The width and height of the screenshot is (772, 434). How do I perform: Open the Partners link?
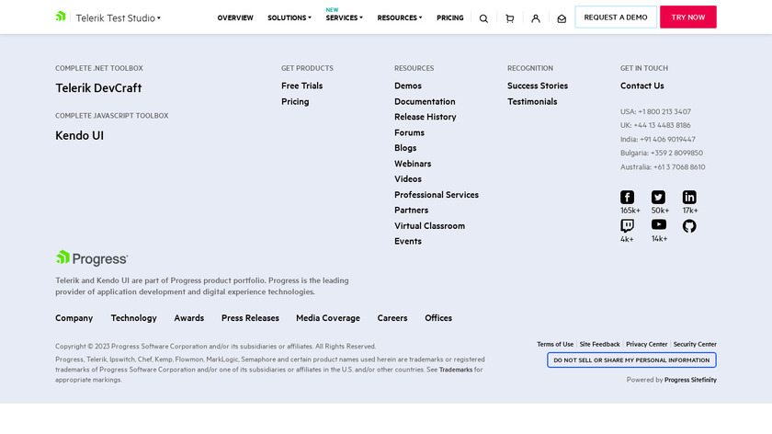(x=411, y=210)
